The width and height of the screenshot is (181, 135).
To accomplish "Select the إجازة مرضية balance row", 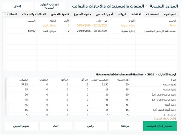I will (x=92, y=90).
